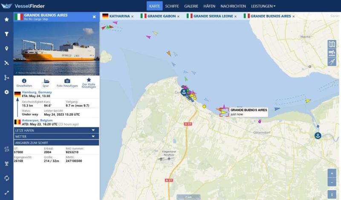Expand the LETZE HÄFEN section
The image size is (341, 200).
pos(56,130)
